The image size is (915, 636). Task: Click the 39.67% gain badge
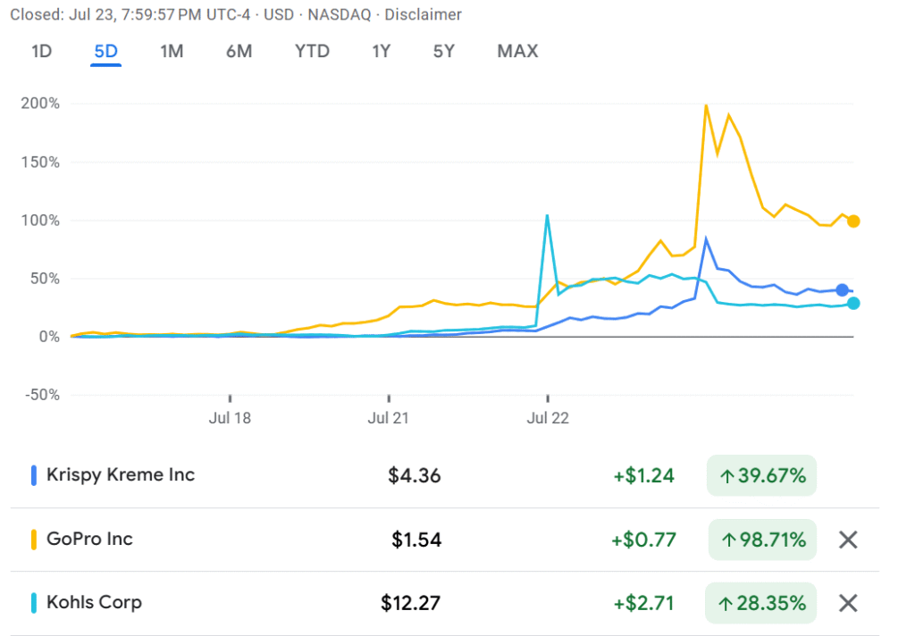coord(761,475)
